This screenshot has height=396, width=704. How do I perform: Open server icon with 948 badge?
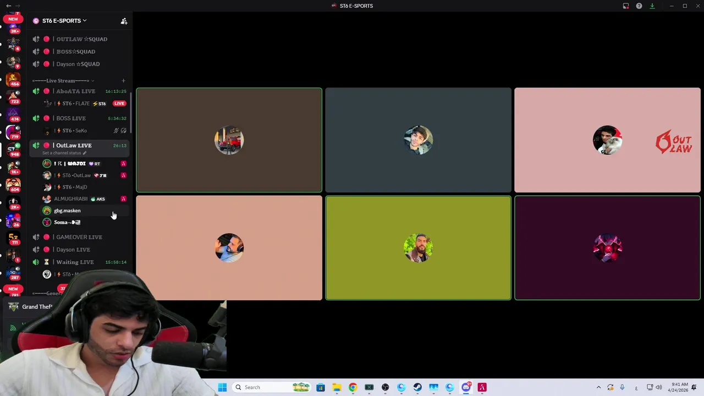click(13, 149)
